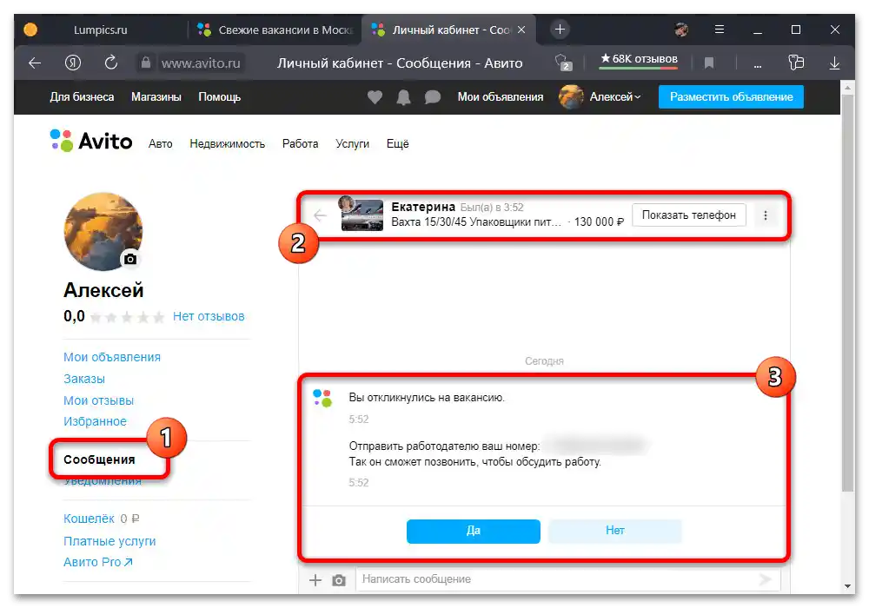
Task: Open Мои объявления in the sidebar
Action: (x=112, y=357)
